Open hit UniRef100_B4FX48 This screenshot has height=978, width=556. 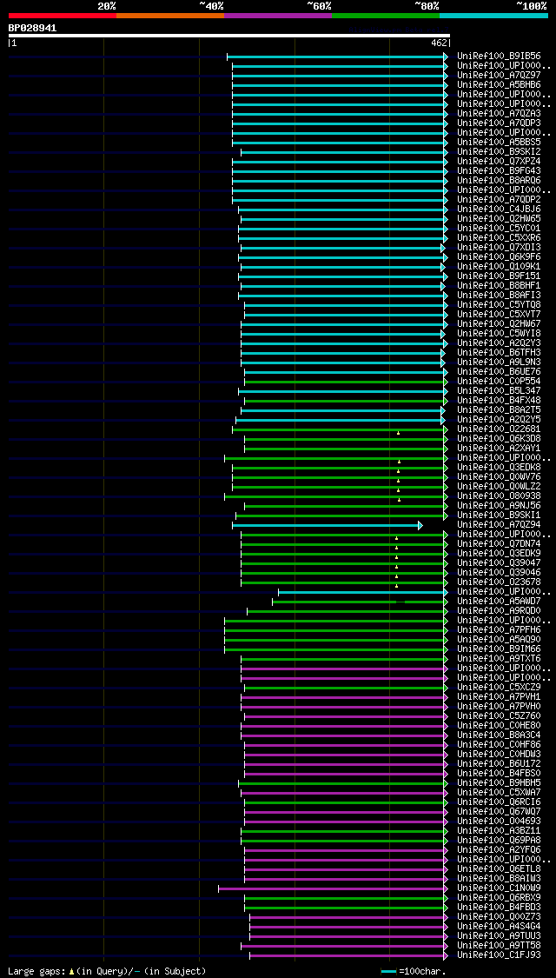click(x=499, y=401)
